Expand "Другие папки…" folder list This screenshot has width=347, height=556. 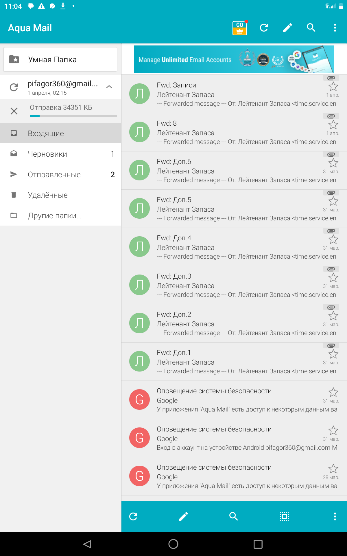click(x=54, y=216)
